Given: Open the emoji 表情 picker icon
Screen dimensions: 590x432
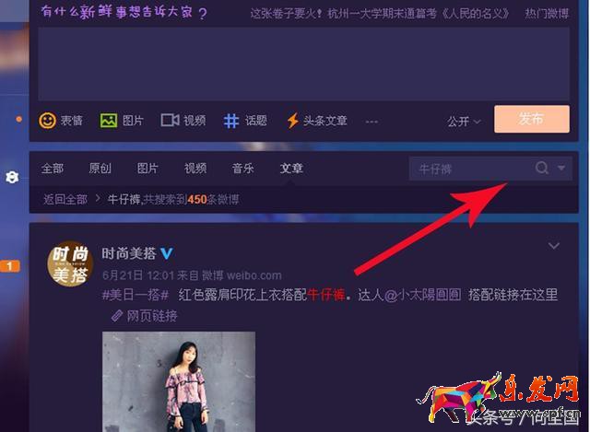Looking at the screenshot, I should coord(47,121).
